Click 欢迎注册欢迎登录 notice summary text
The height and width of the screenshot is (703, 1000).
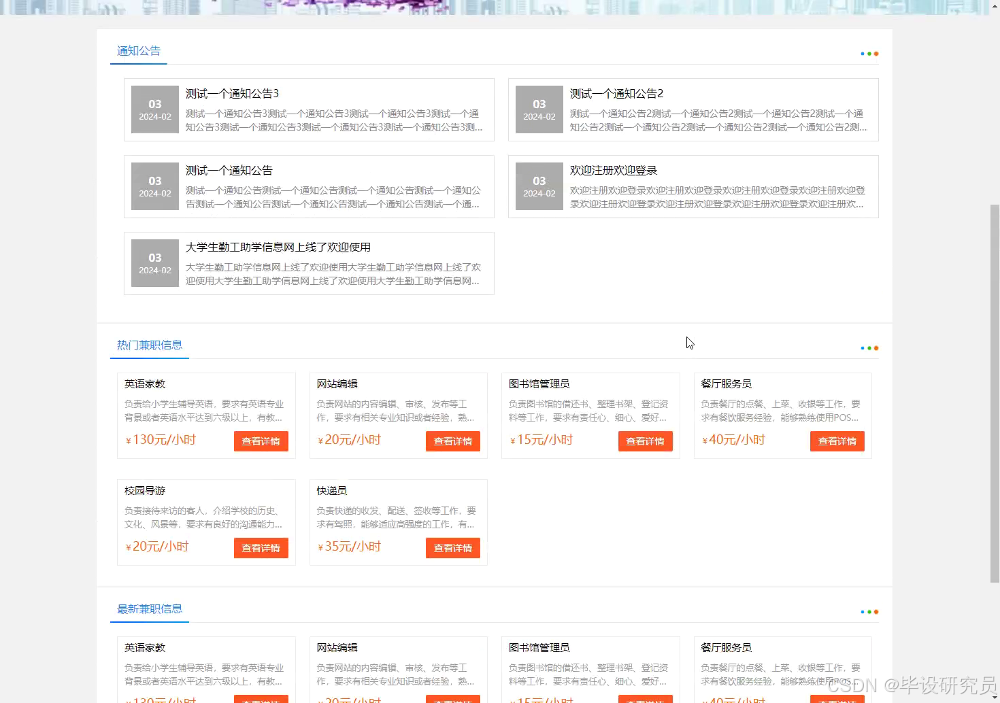click(x=718, y=197)
